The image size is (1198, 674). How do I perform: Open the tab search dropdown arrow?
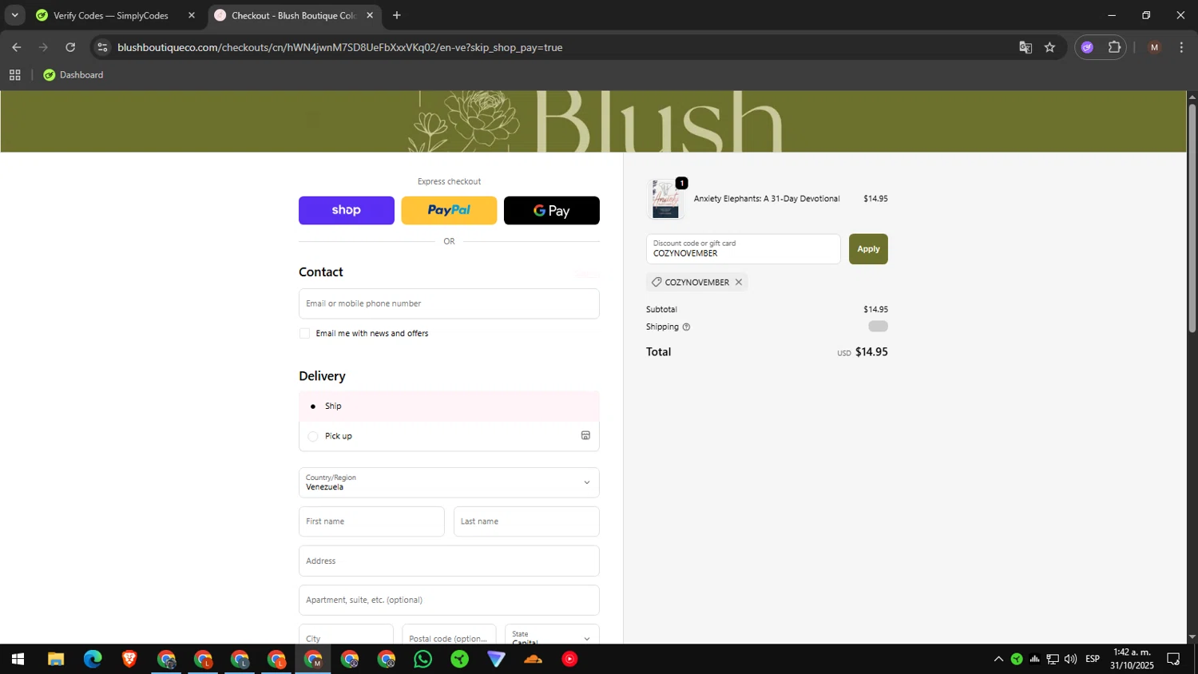14,15
